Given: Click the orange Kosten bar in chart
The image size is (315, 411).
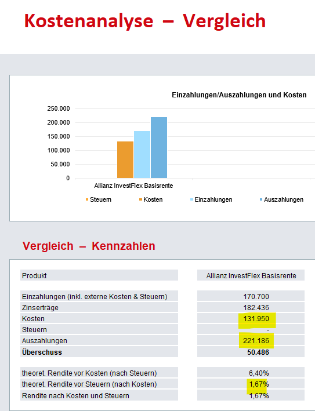Looking at the screenshot, I should [x=125, y=159].
